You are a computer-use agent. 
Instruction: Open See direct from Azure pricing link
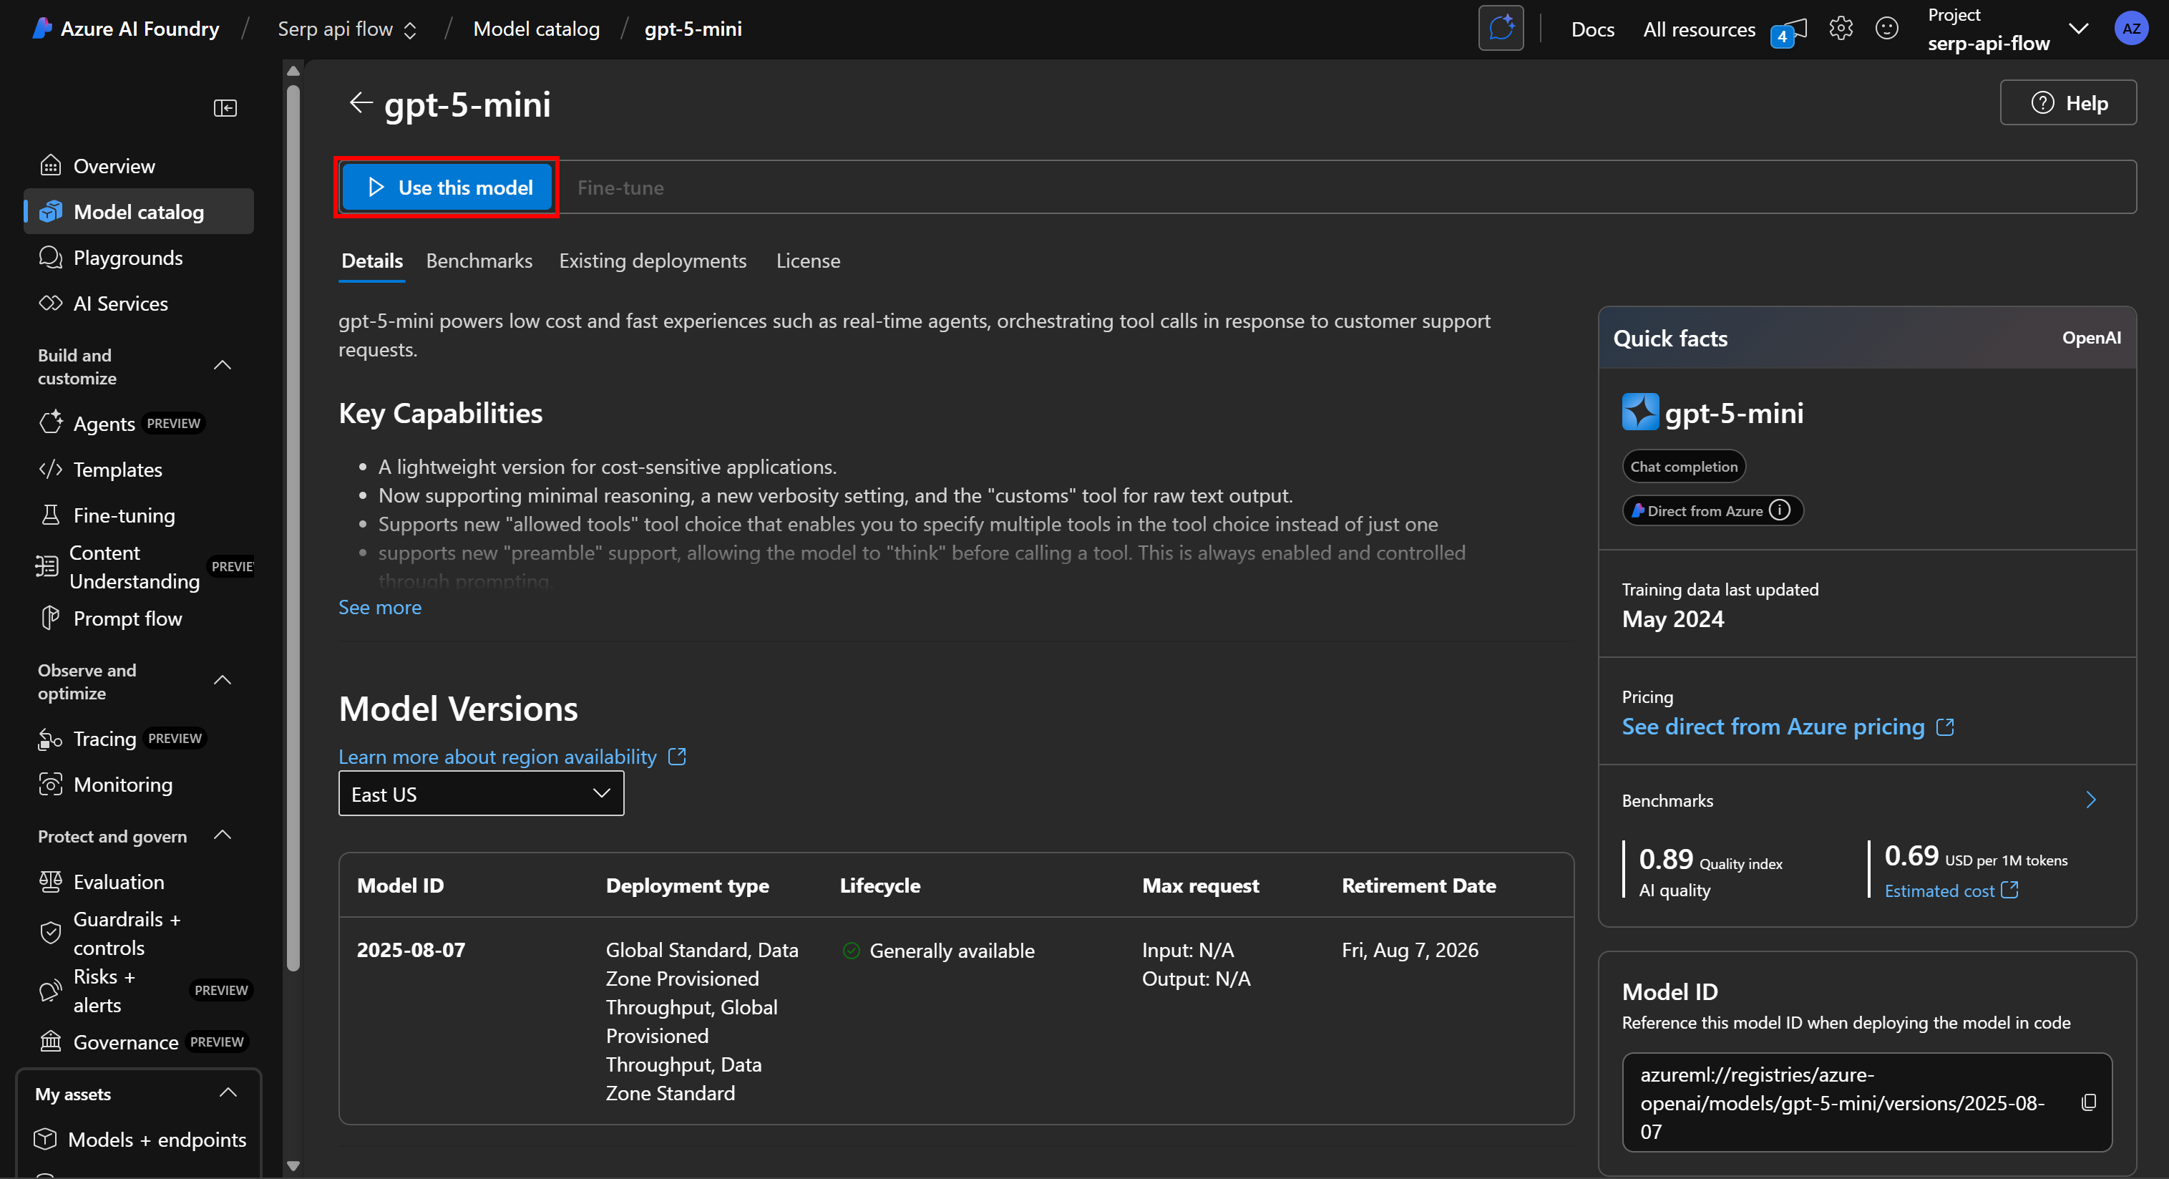pyautogui.click(x=1773, y=727)
